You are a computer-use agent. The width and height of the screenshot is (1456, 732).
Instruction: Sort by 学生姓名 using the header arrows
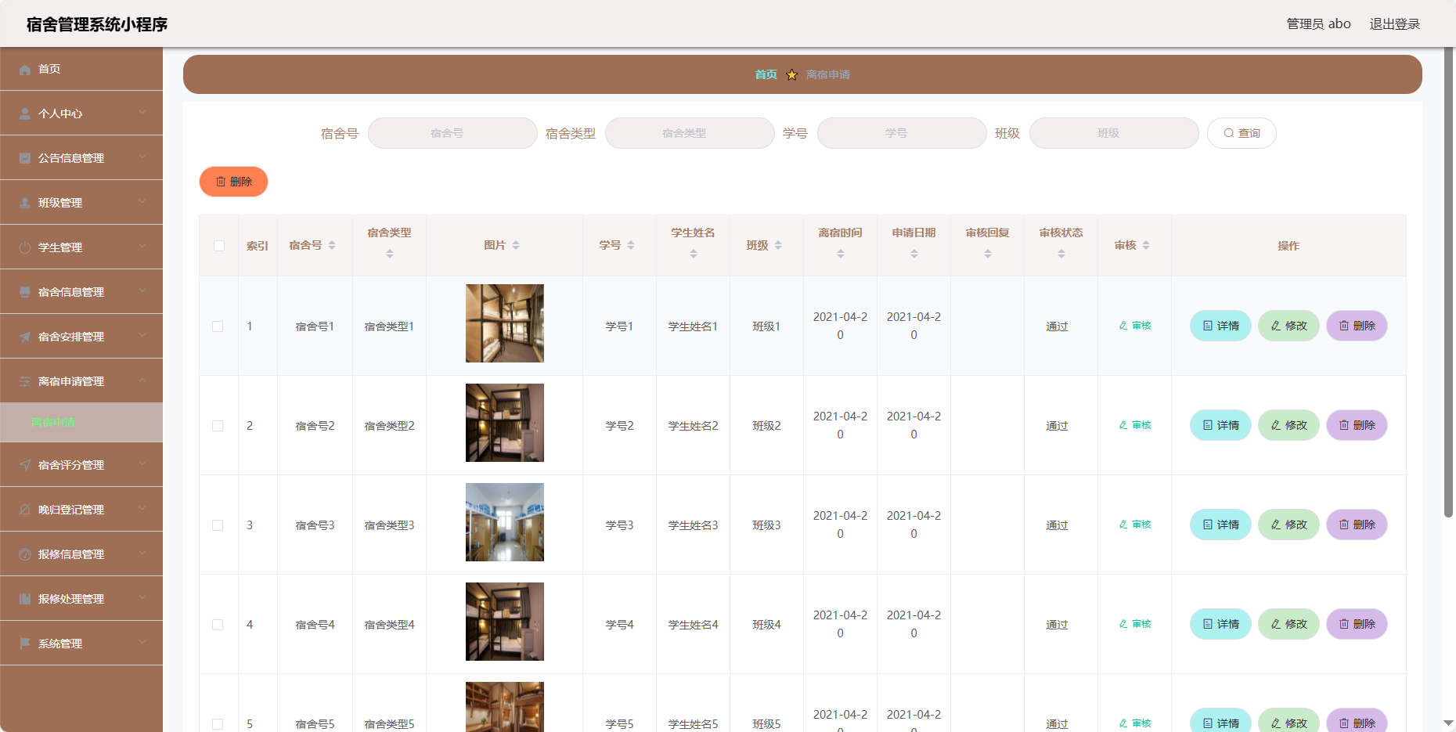[x=694, y=254]
